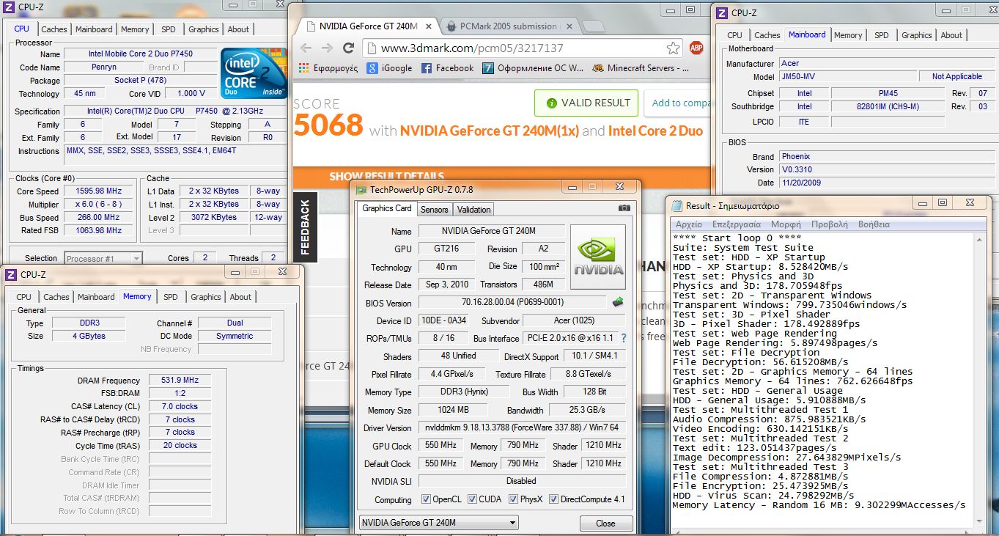Bookmark this page with the star icon
The image size is (999, 536).
673,48
